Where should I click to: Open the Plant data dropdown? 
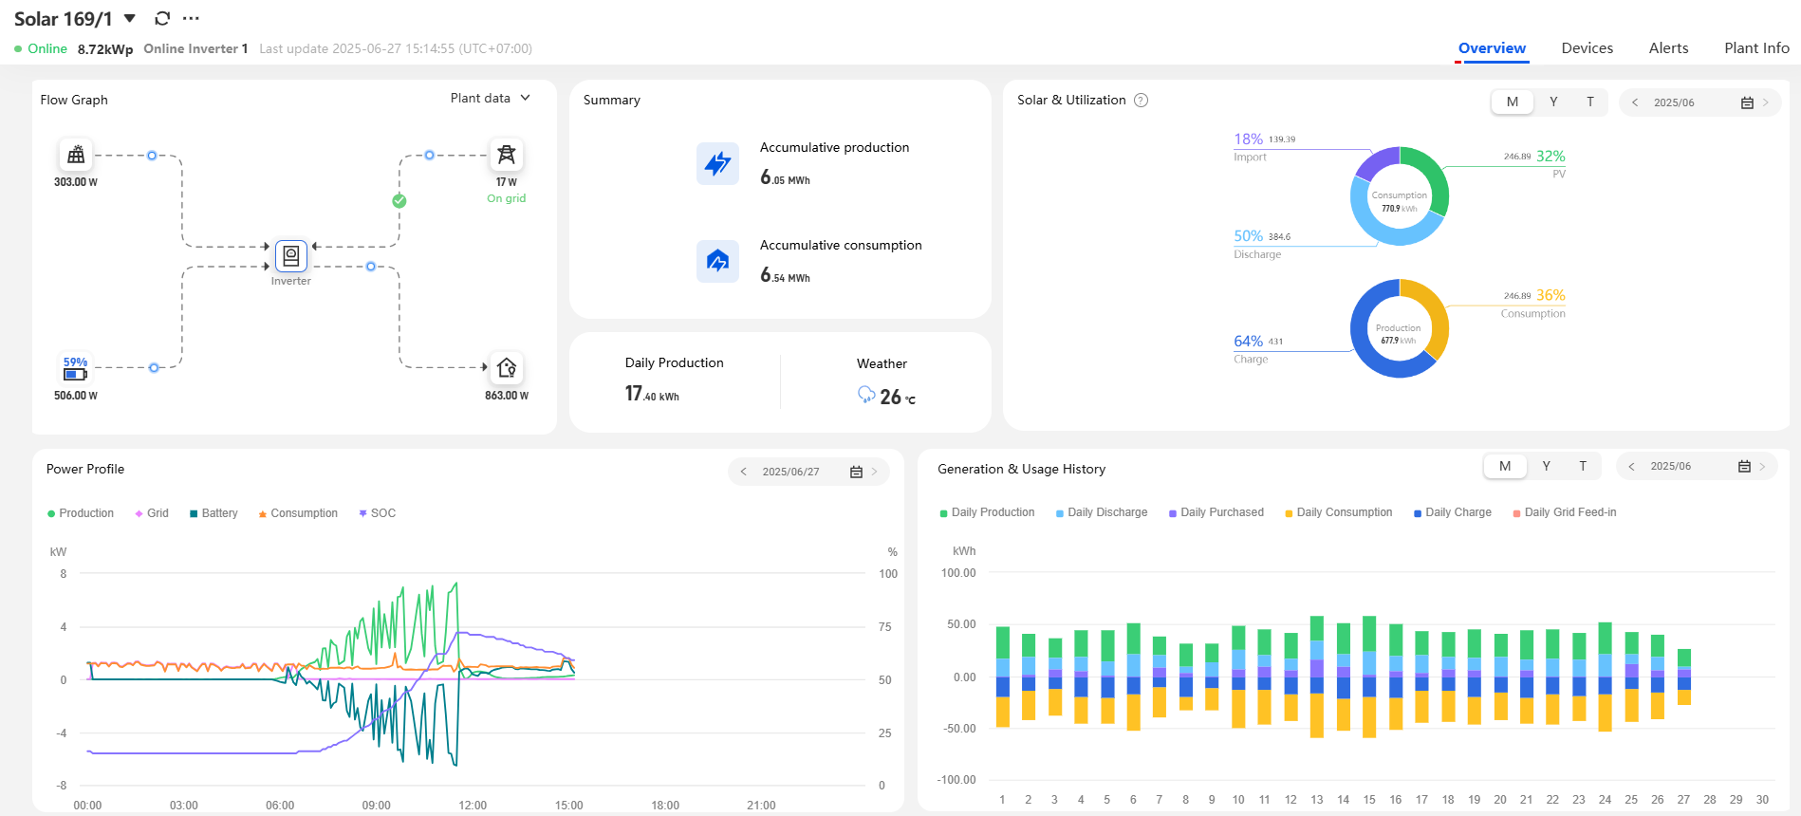(490, 99)
